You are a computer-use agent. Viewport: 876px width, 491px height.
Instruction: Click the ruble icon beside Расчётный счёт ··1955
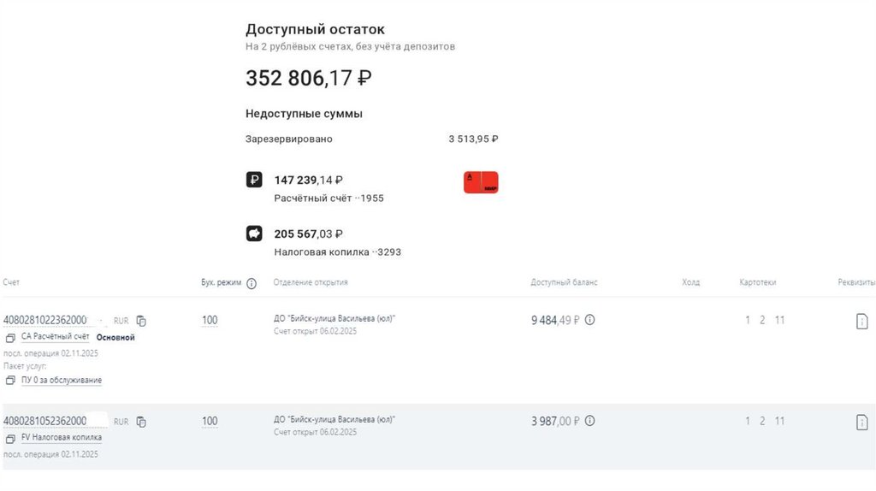(254, 180)
